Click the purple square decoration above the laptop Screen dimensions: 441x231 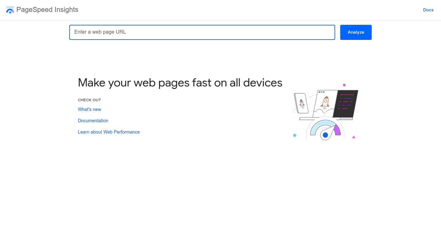[344, 85]
